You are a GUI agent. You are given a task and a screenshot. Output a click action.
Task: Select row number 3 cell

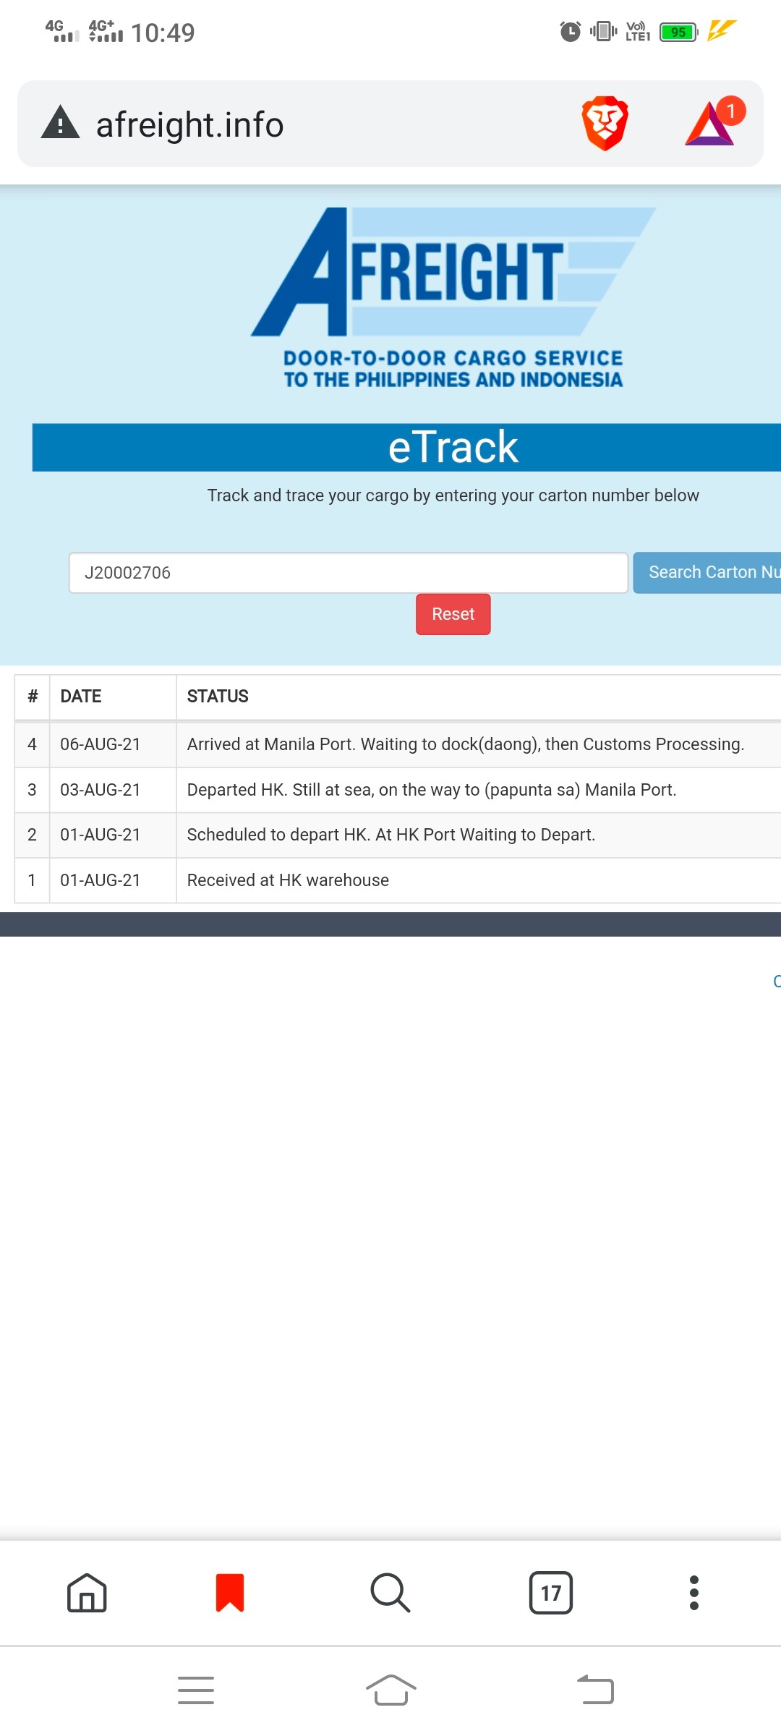pyautogui.click(x=32, y=790)
